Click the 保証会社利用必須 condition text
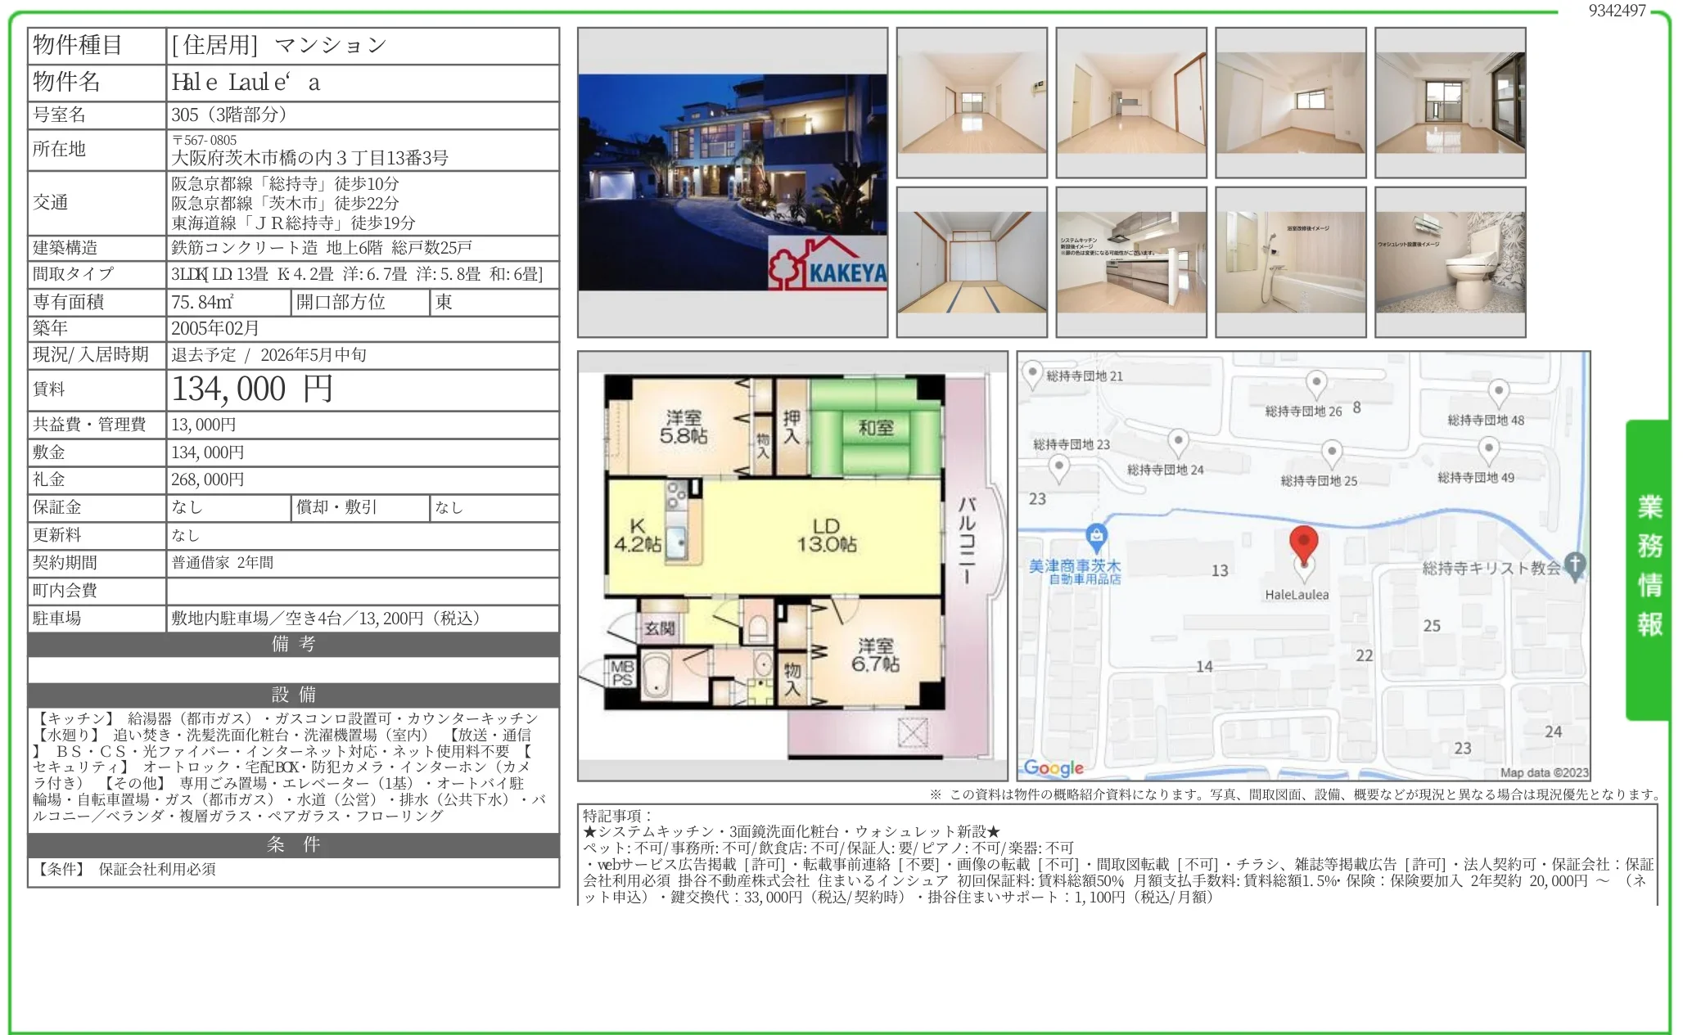This screenshot has width=1683, height=1035. point(157,869)
